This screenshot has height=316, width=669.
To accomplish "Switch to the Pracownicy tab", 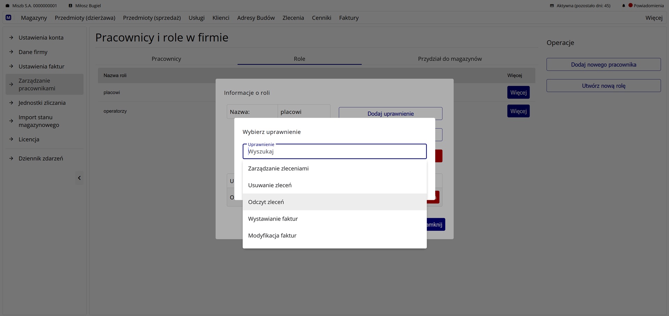I will point(166,59).
